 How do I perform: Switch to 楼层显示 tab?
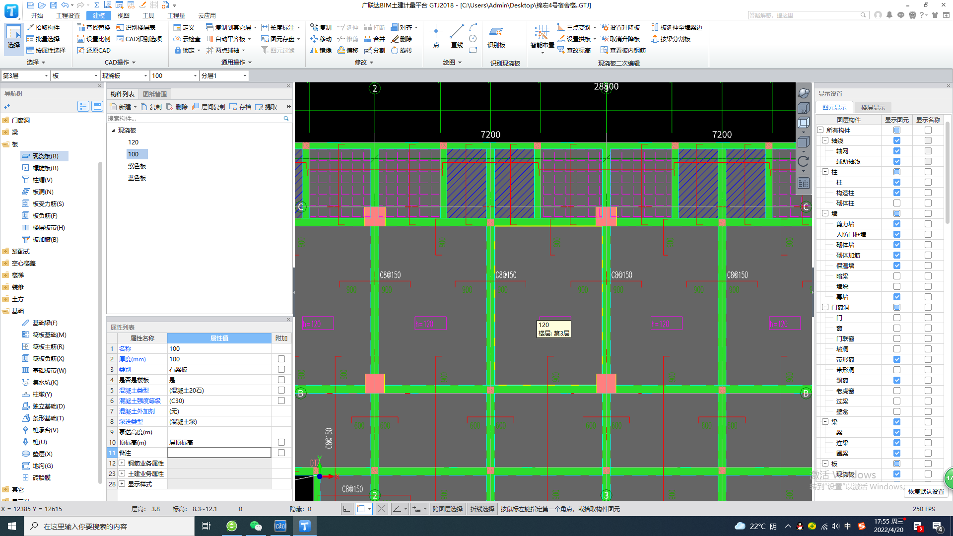pos(873,107)
